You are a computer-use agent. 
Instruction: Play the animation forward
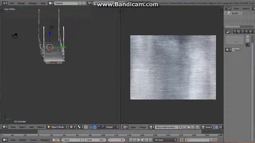tap(143, 140)
